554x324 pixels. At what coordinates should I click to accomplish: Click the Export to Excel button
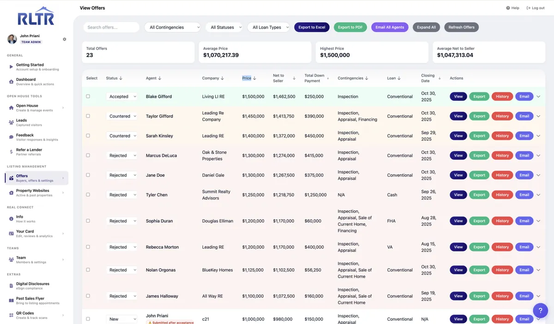[312, 27]
